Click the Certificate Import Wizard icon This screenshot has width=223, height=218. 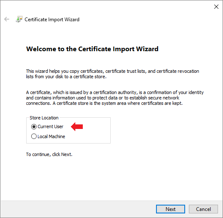pos(19,19)
